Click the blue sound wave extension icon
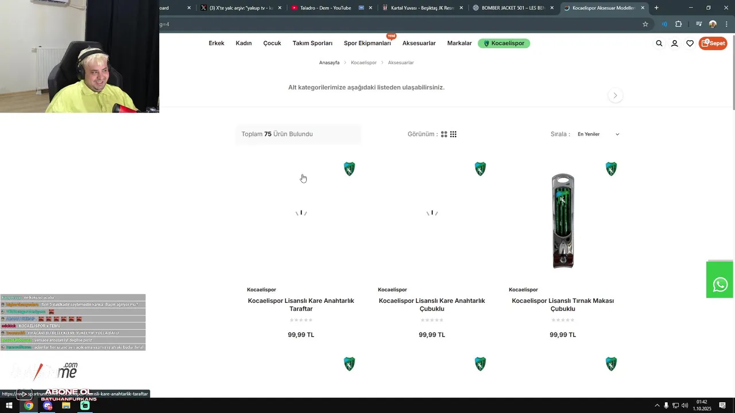This screenshot has height=413, width=735. (664, 24)
